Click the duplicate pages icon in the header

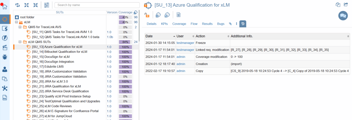coord(338,4)
